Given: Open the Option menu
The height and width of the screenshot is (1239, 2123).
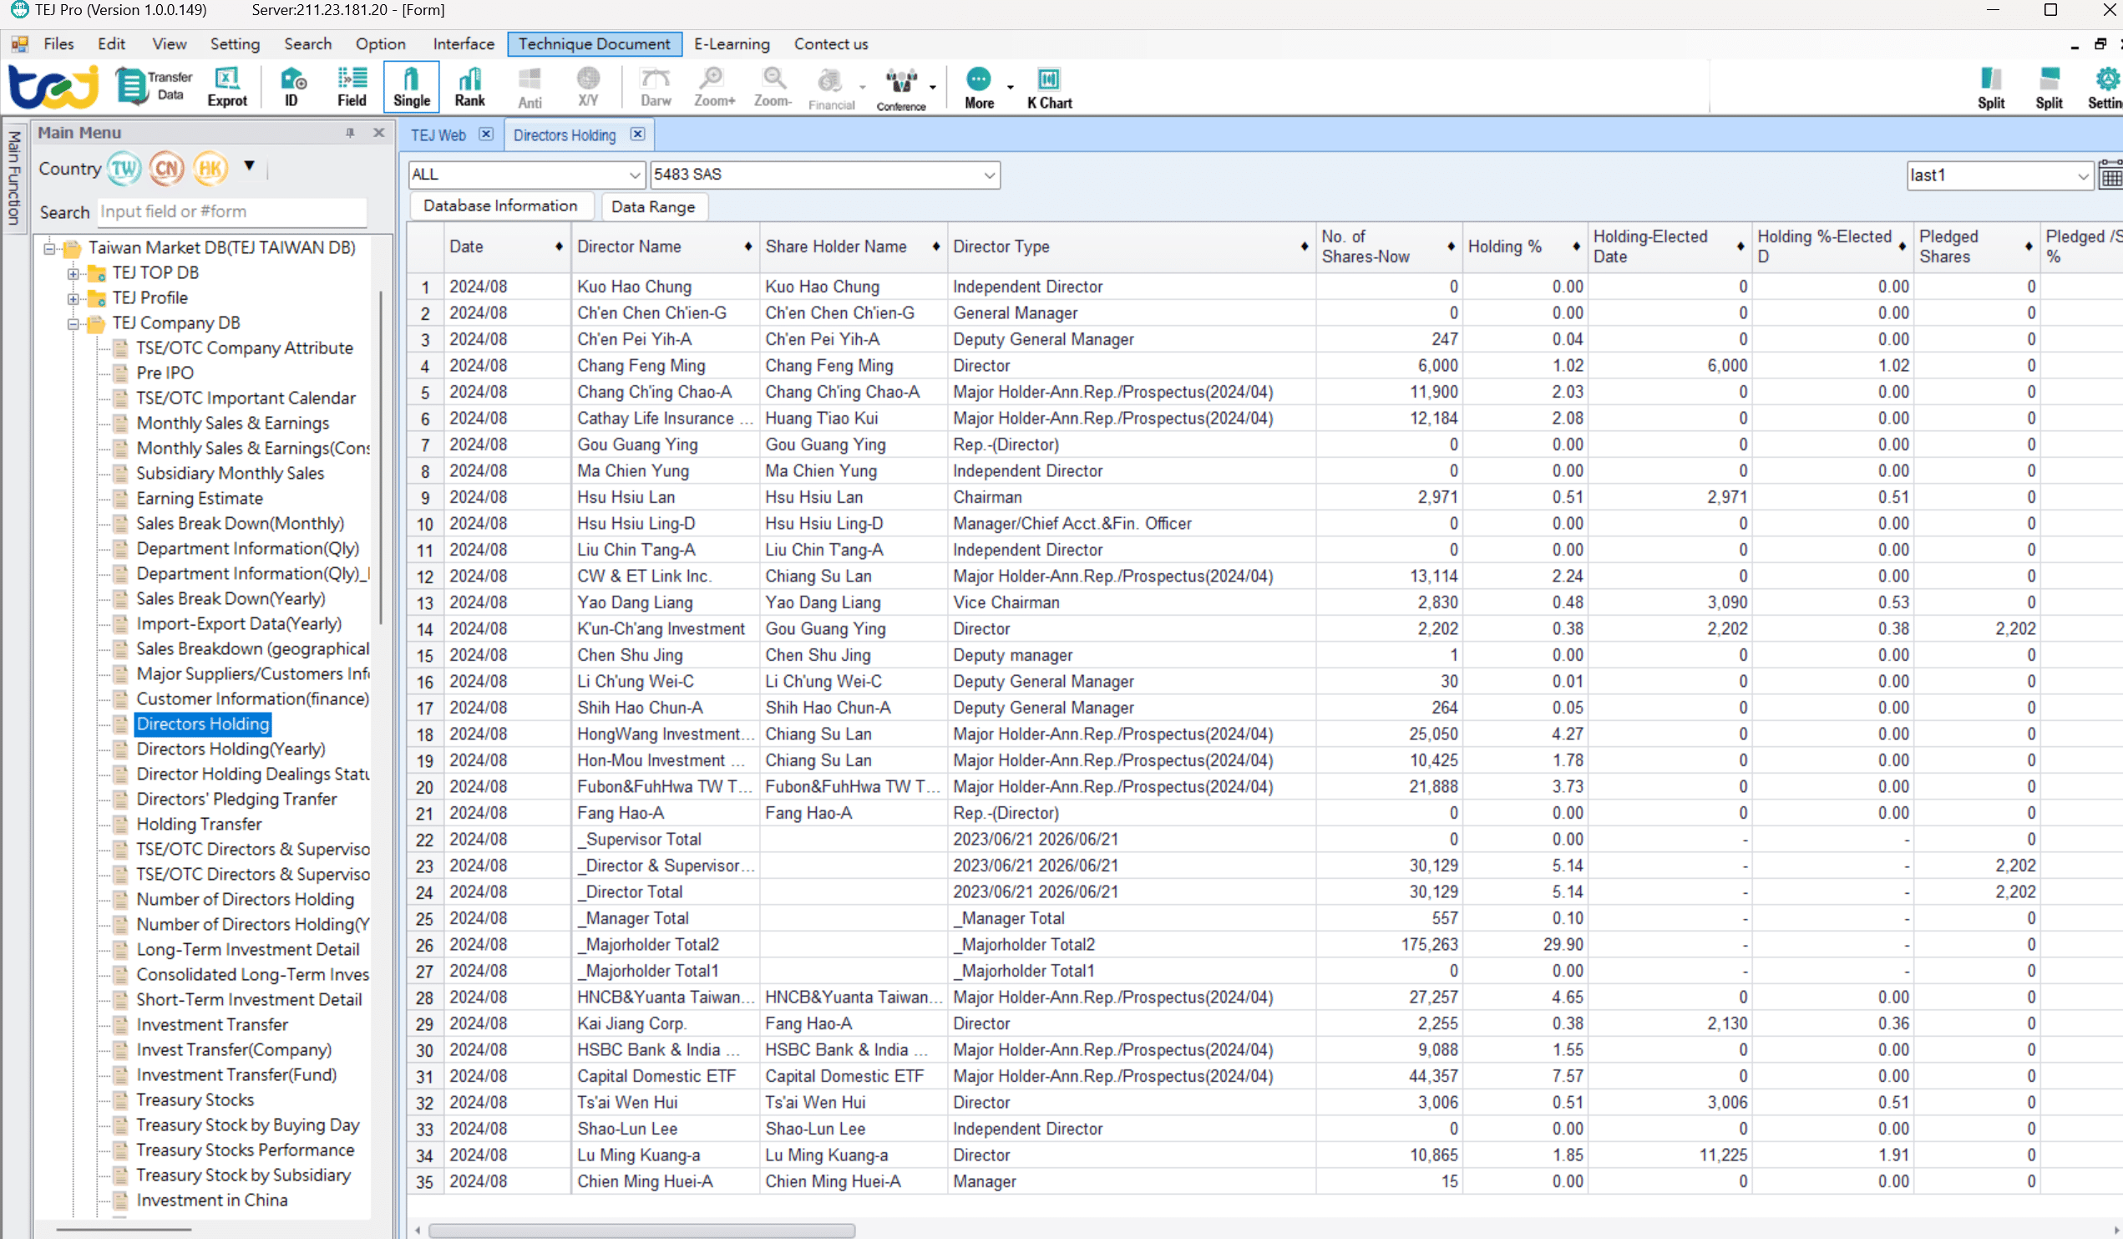Looking at the screenshot, I should 380,43.
